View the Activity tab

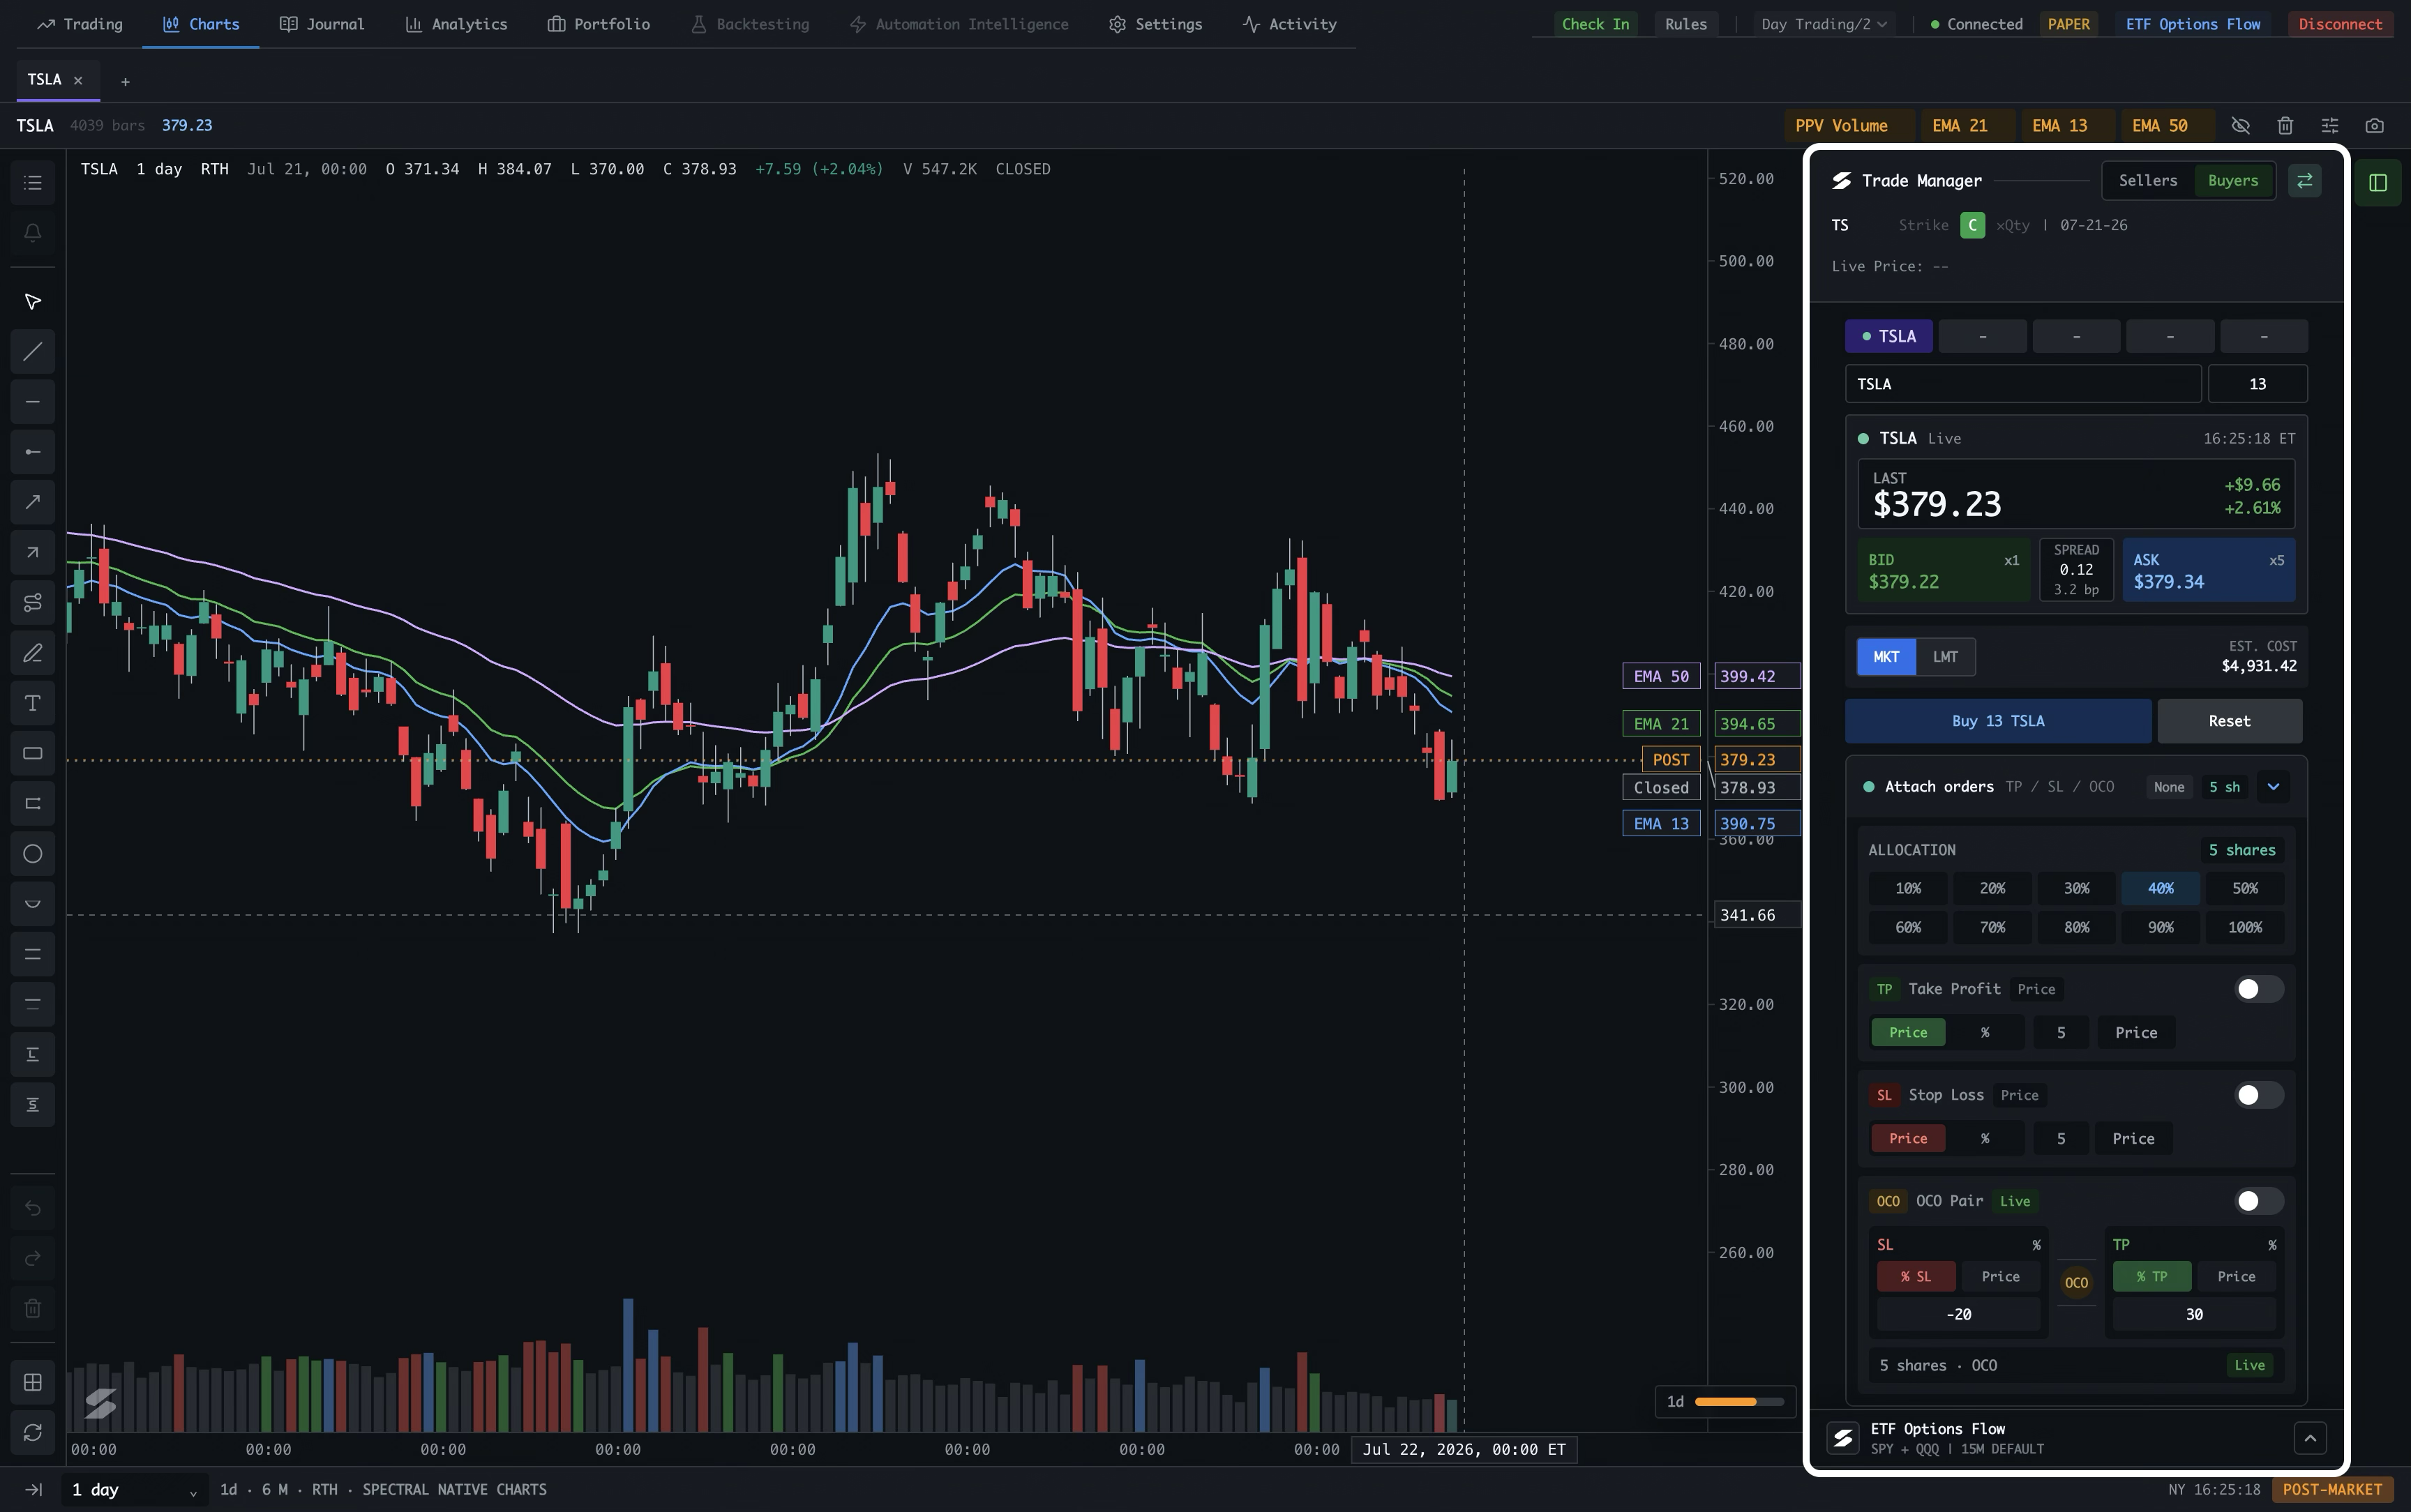coord(1290,24)
